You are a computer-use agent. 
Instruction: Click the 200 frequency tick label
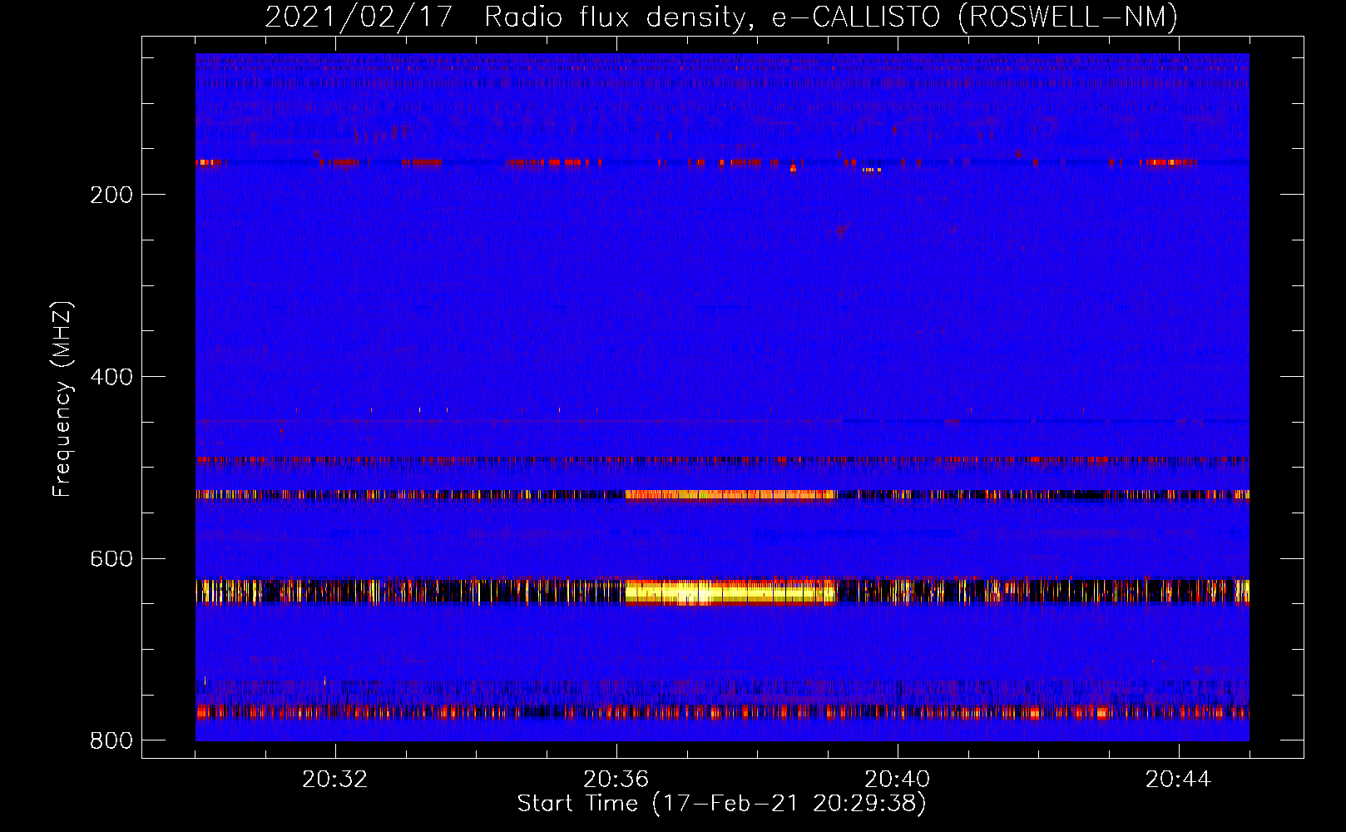111,195
